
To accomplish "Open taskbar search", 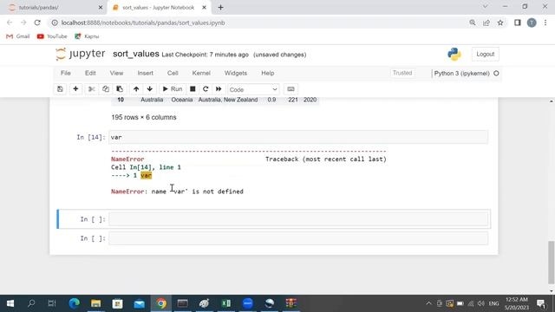I will [31, 303].
